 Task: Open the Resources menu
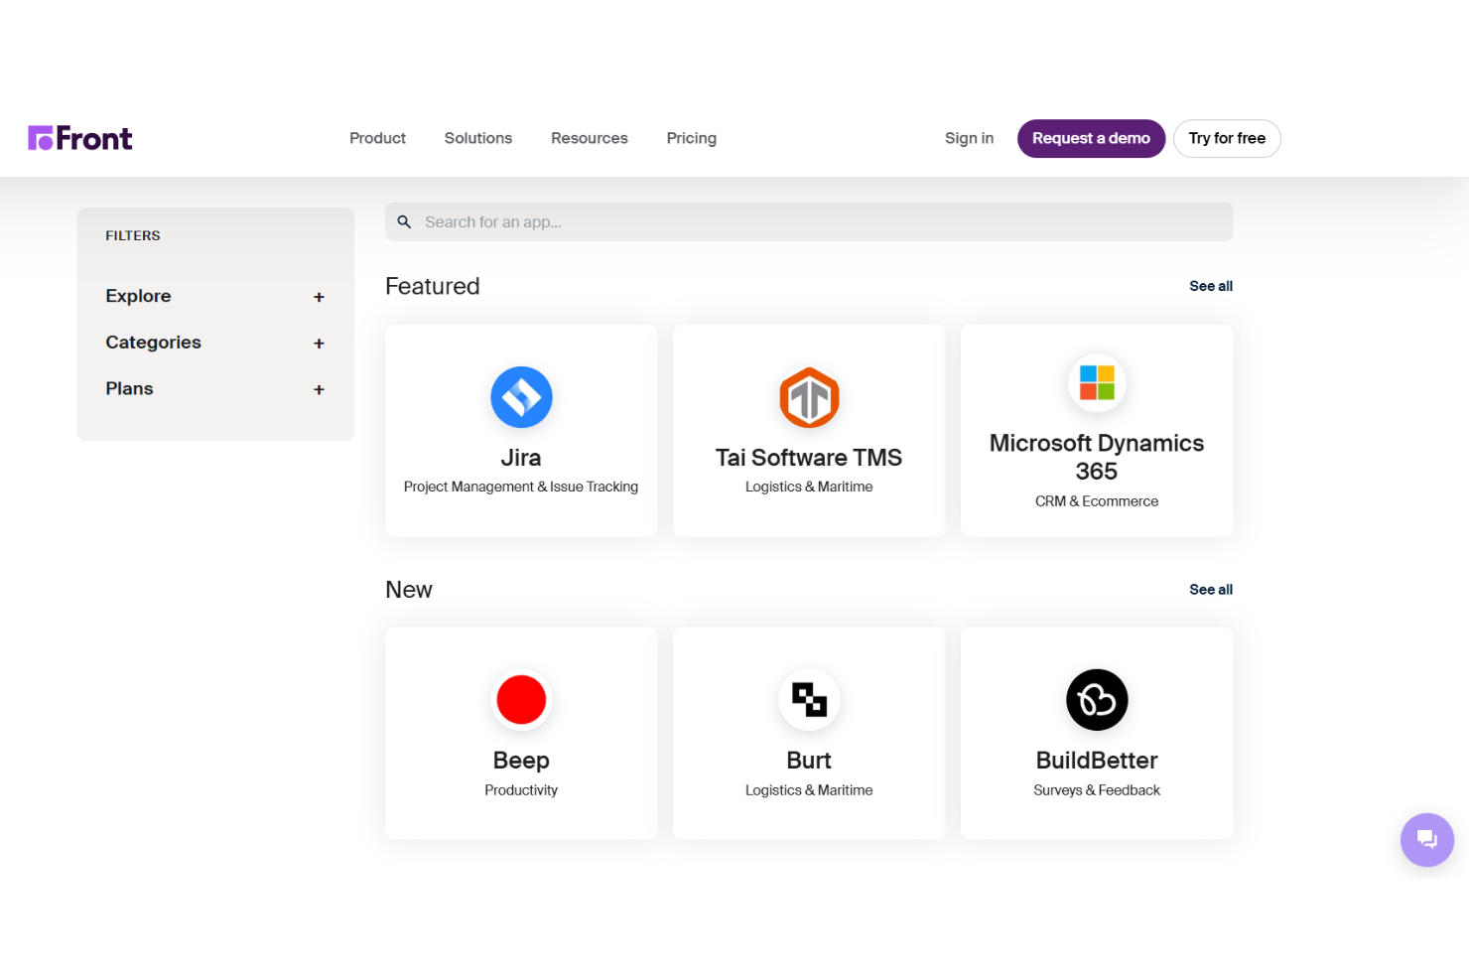[589, 138]
